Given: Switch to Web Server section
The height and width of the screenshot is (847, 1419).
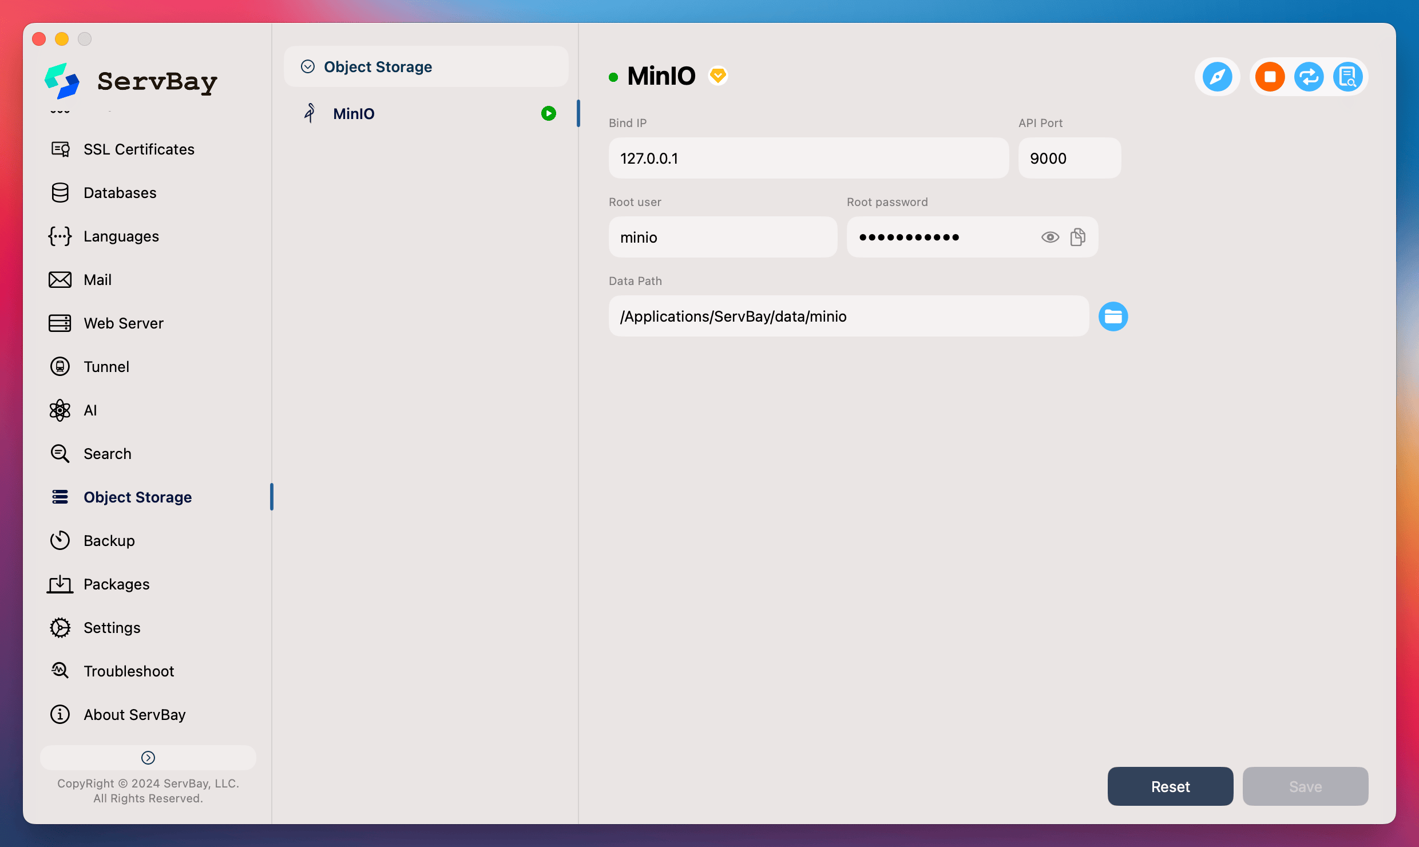Looking at the screenshot, I should 123,323.
